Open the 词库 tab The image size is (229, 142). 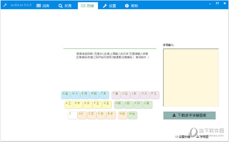click(43, 6)
